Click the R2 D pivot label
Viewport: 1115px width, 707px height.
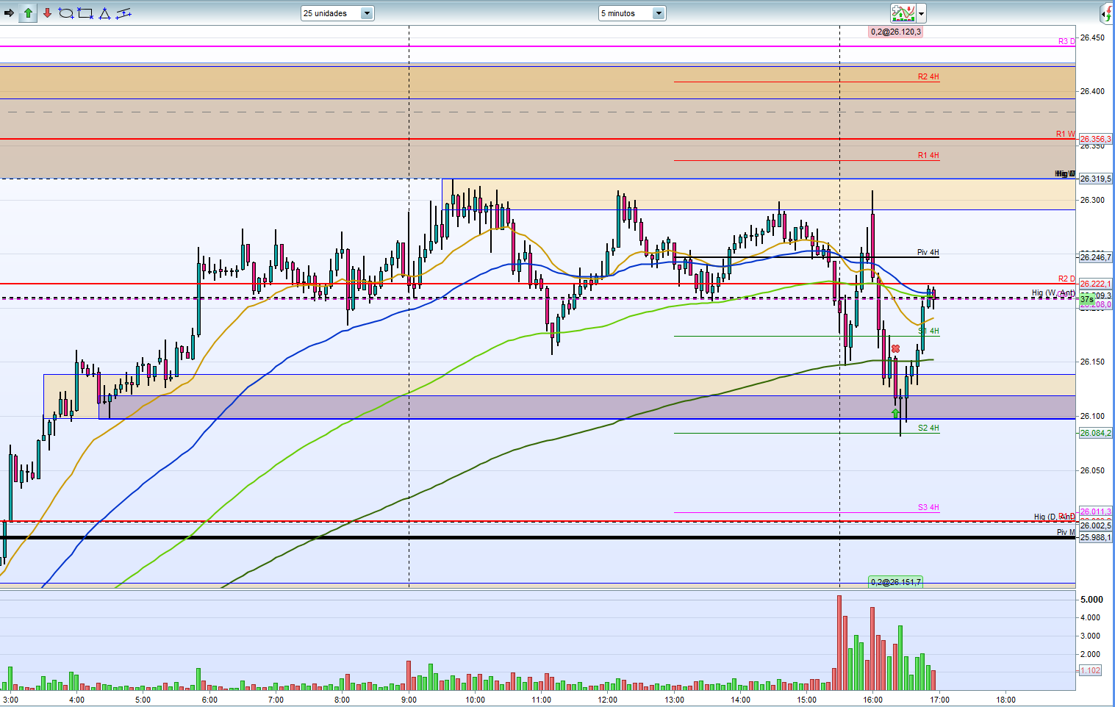[1066, 279]
